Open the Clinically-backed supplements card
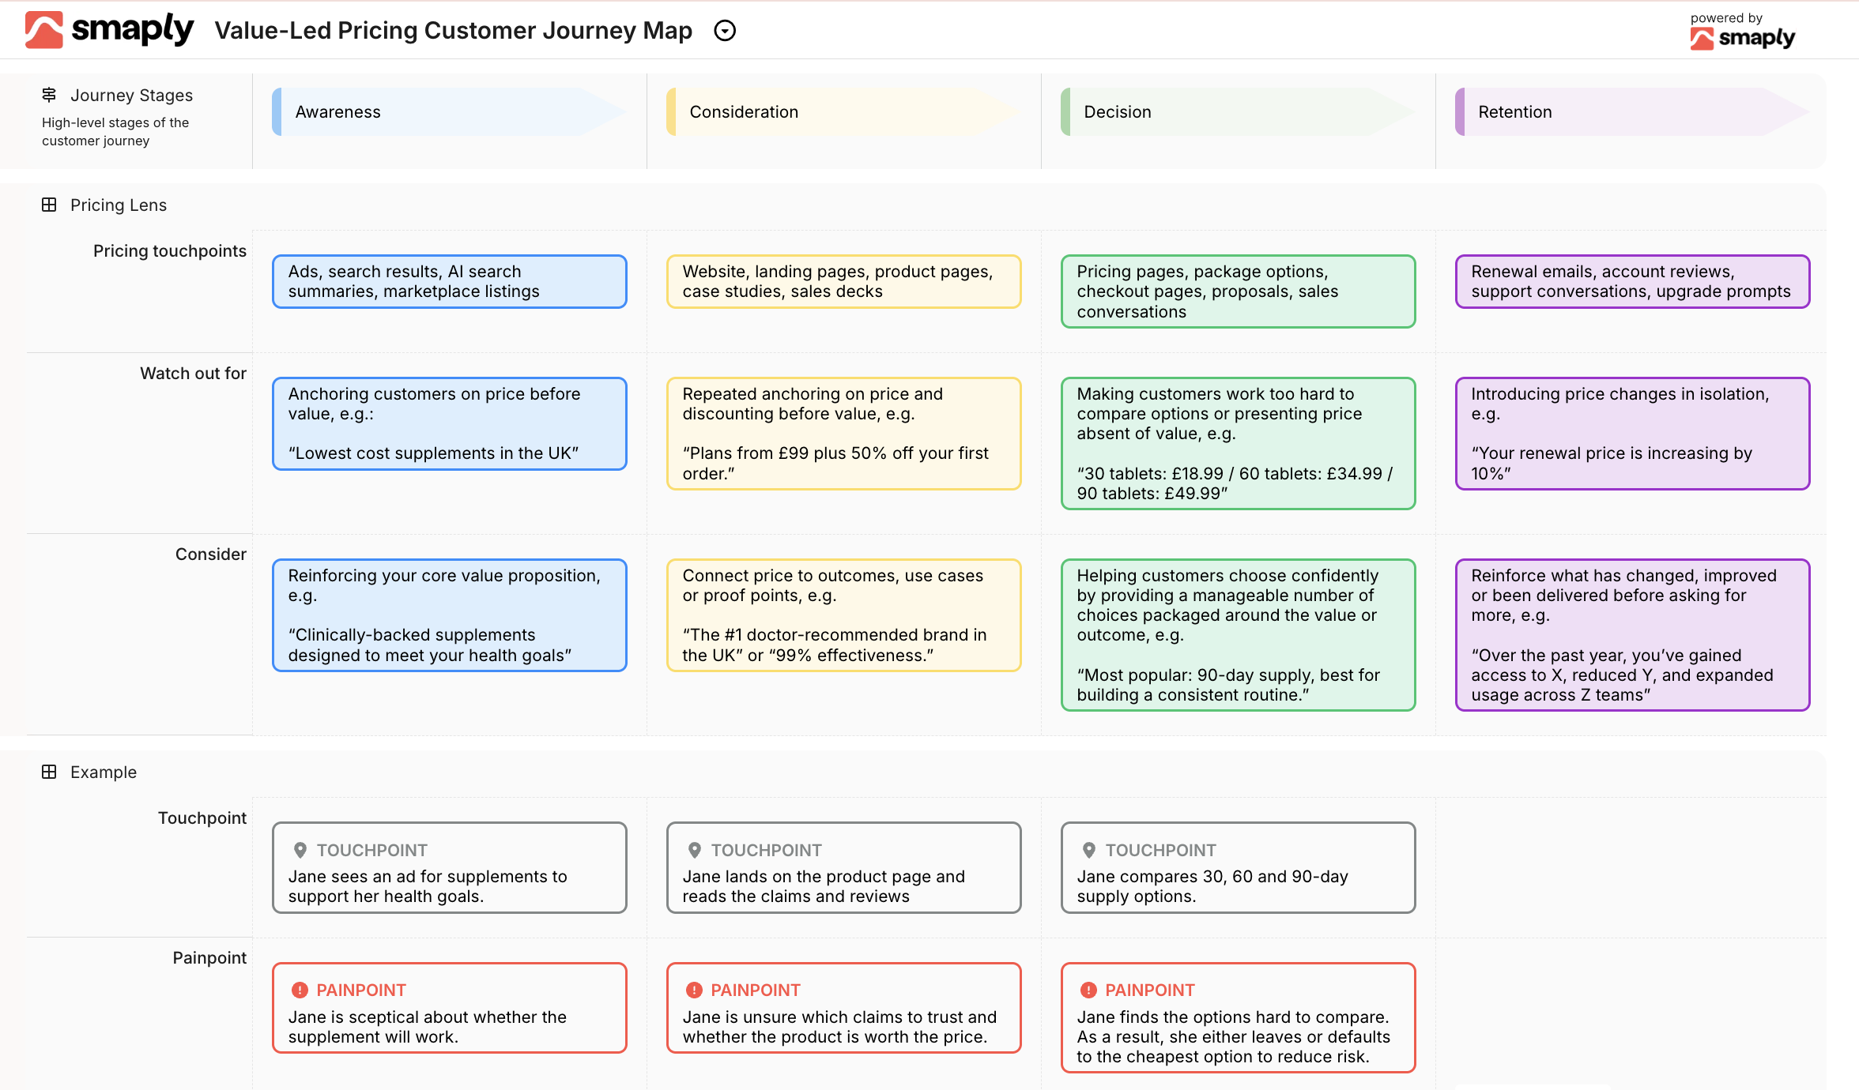Screen dimensions: 1859x1090 tap(449, 615)
